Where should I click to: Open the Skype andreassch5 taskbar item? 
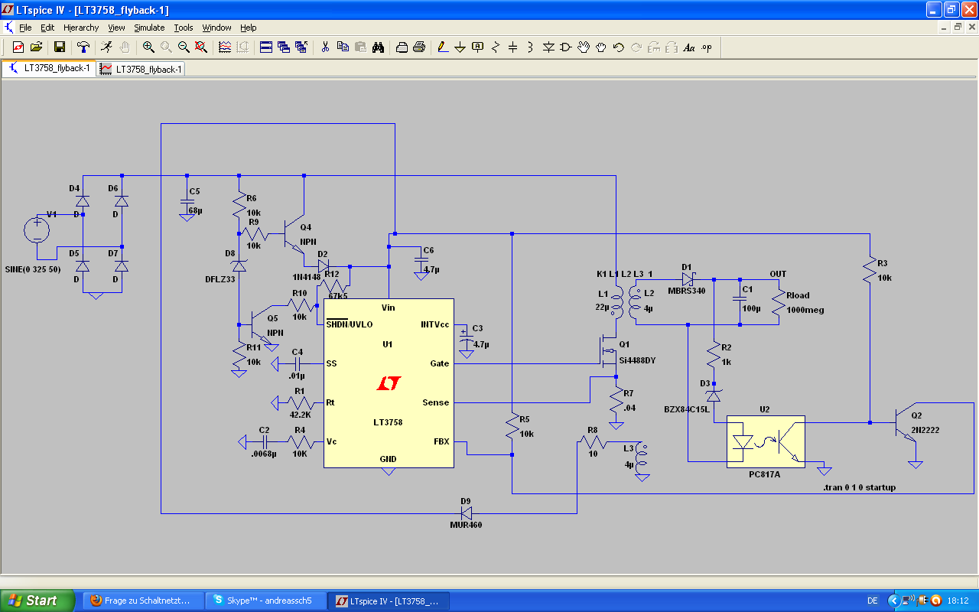tap(265, 601)
